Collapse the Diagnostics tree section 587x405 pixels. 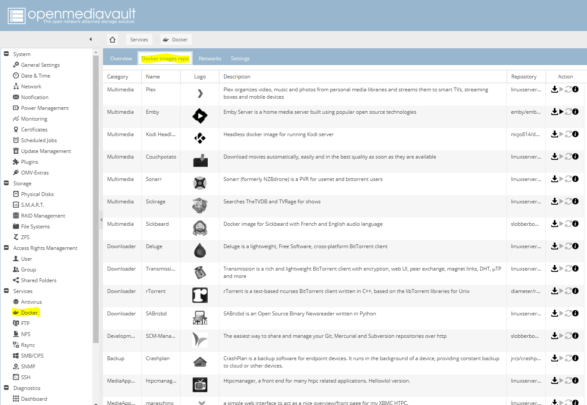pos(6,388)
